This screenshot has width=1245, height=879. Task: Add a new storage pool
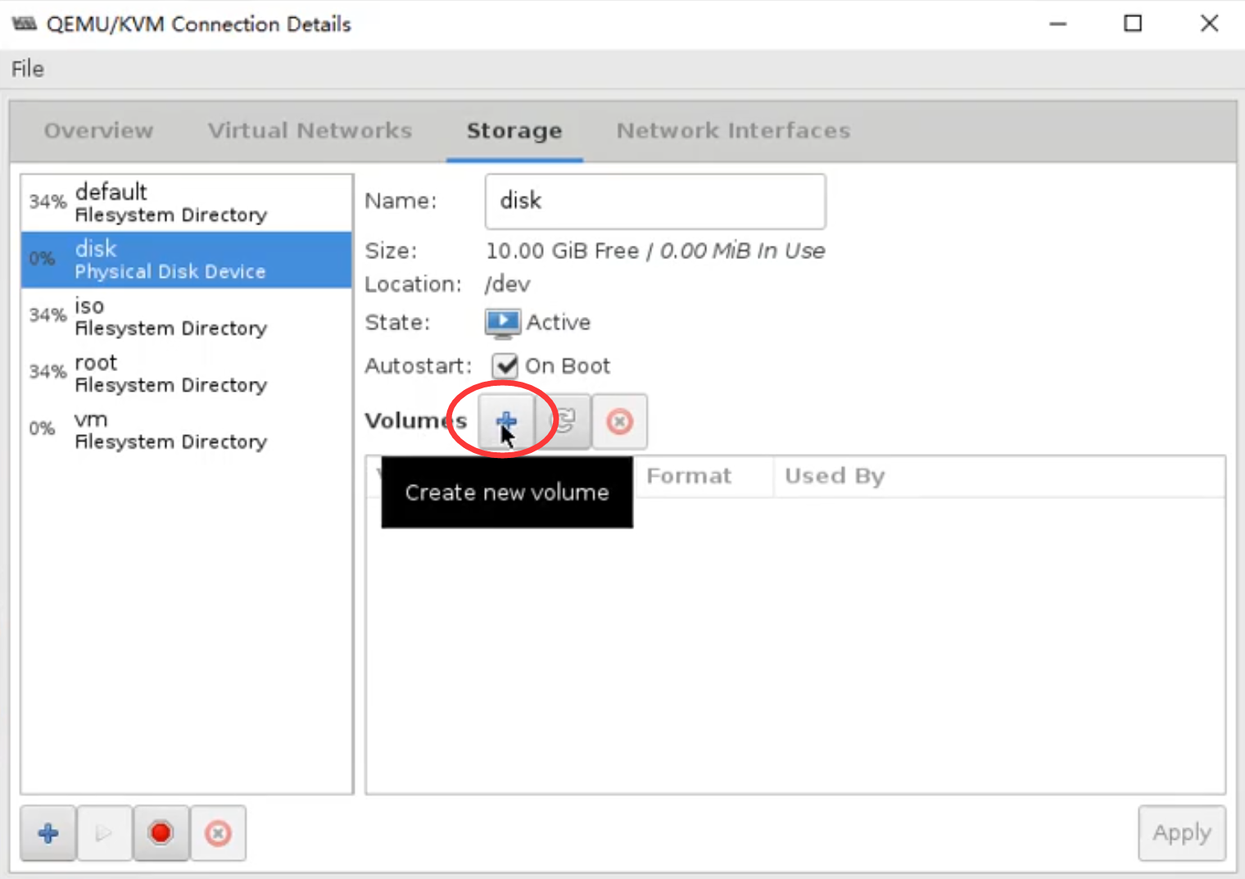pos(48,833)
